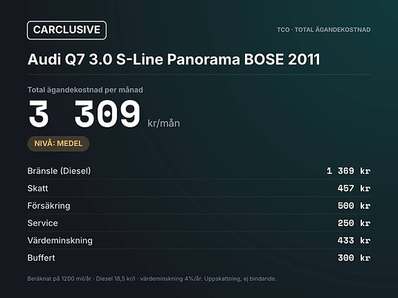398x298 pixels.
Task: Click the Bränsle (Diesel) row label
Action: click(59, 171)
